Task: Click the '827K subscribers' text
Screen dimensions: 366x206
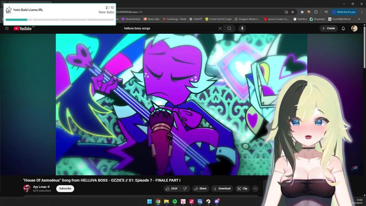Action: click(42, 191)
